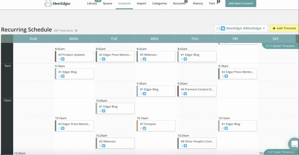Click the WED column header
The image size is (299, 155).
click(x=154, y=39)
